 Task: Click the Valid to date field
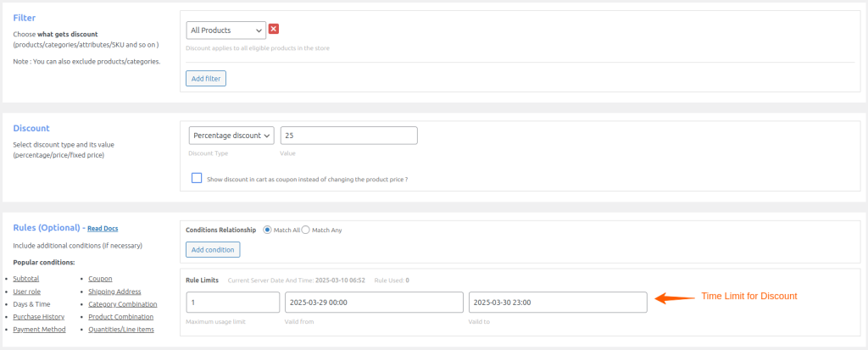558,303
